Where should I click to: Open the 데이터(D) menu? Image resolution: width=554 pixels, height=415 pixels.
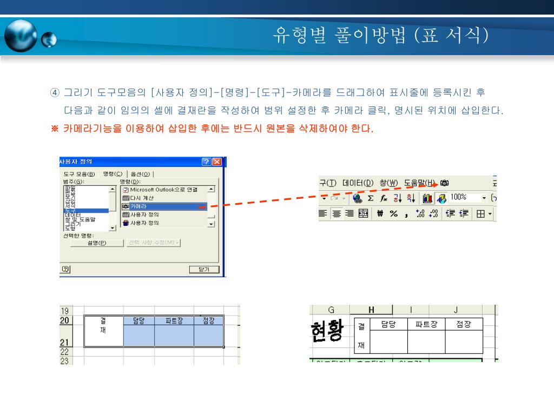click(358, 183)
